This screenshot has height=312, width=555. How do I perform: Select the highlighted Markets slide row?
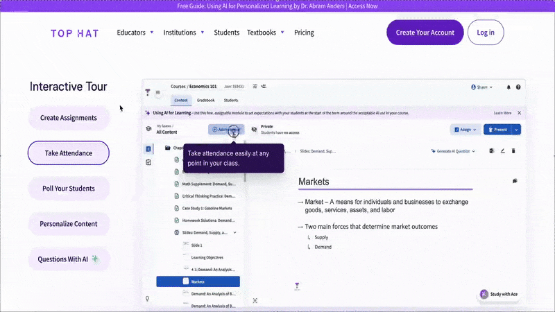pos(198,281)
